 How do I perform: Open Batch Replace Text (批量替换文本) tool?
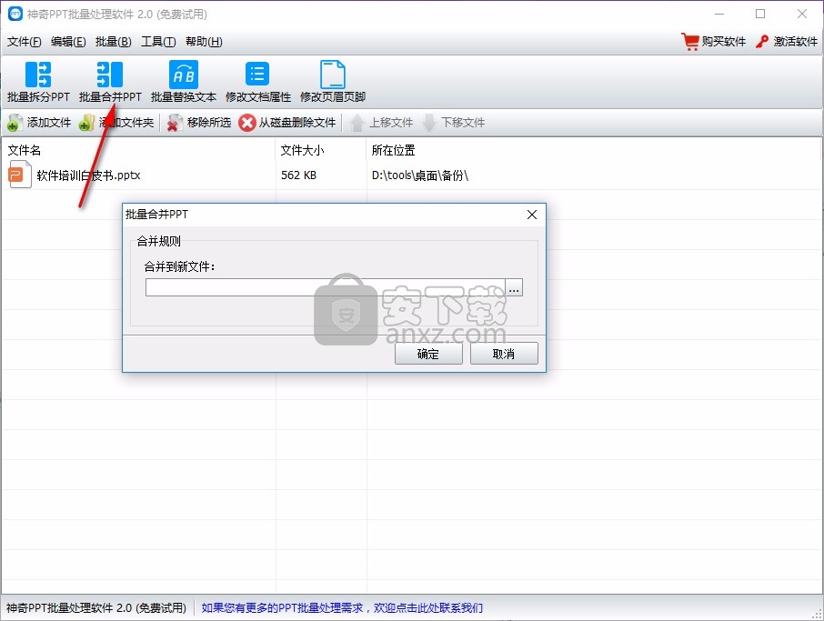pyautogui.click(x=184, y=82)
